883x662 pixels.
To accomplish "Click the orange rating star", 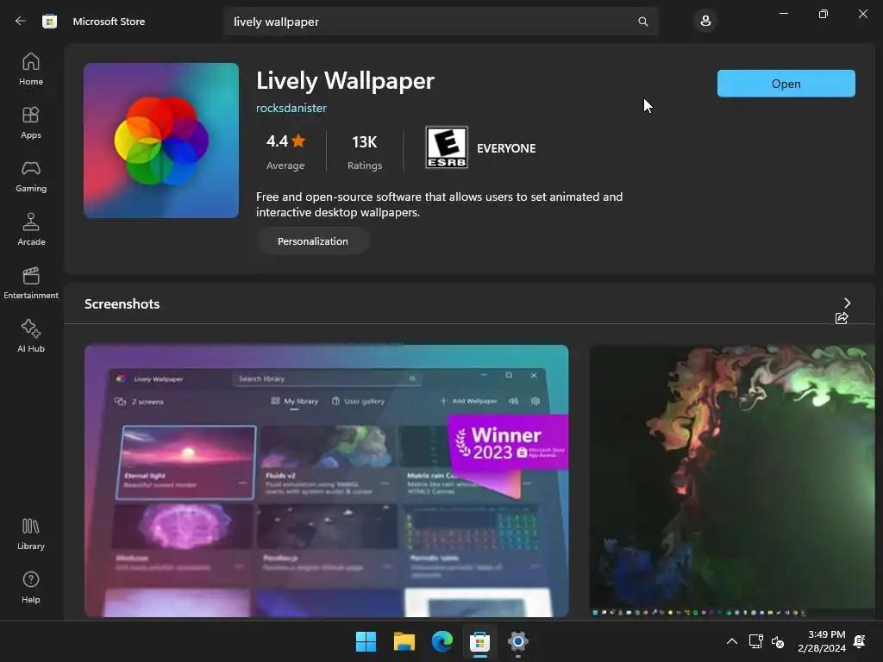I will point(298,141).
